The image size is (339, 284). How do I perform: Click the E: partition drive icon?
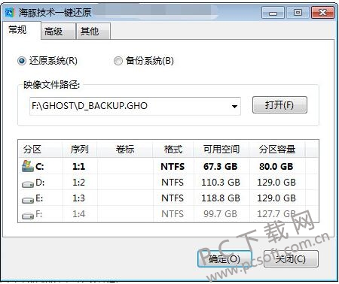pos(28,200)
